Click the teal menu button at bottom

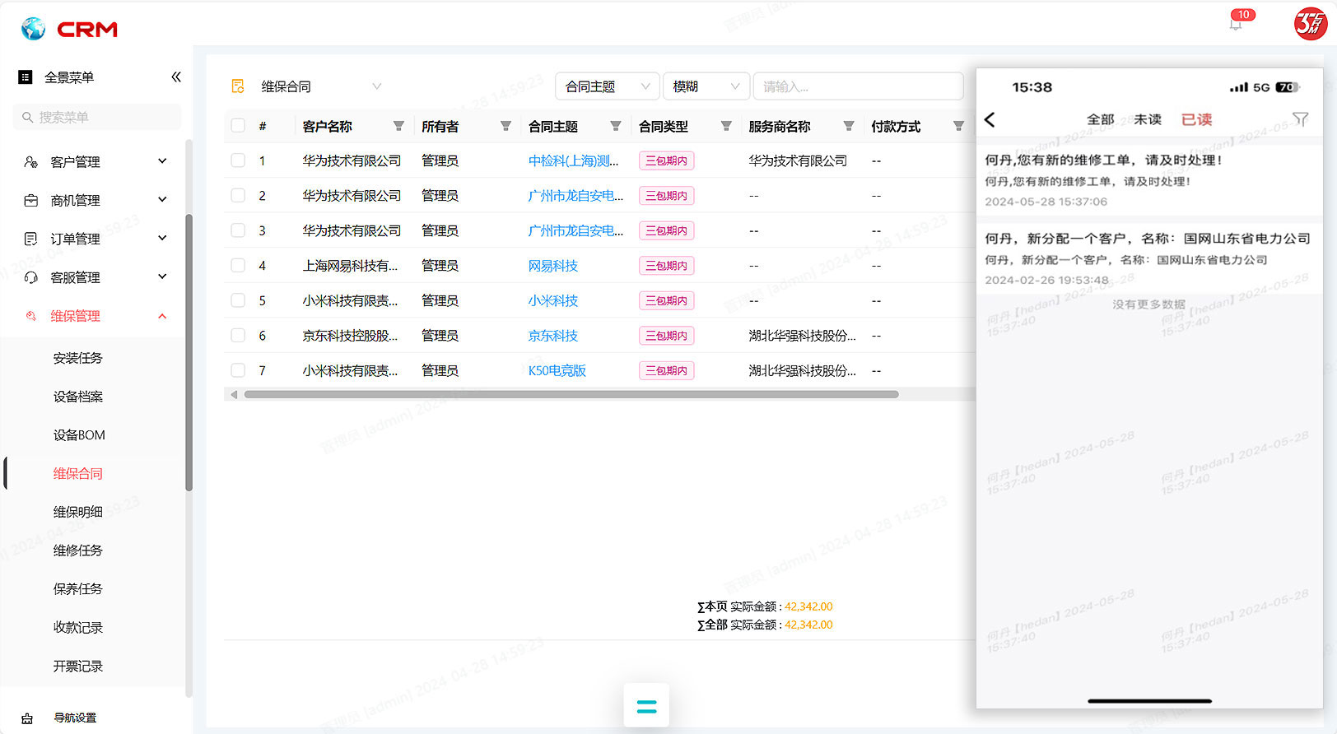pyautogui.click(x=646, y=705)
